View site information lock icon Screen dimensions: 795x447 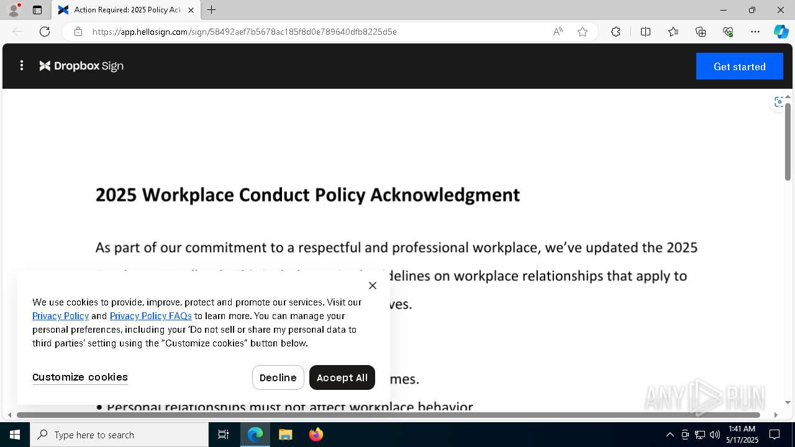[78, 32]
